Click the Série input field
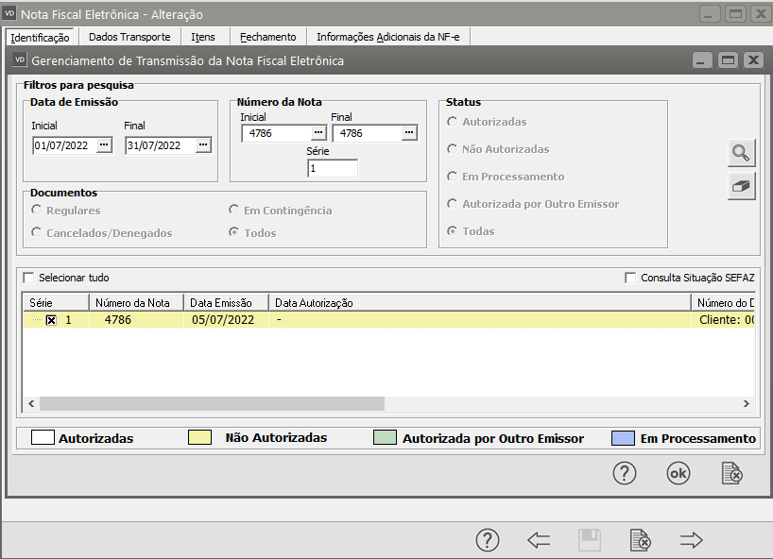This screenshot has width=773, height=559. coord(333,169)
